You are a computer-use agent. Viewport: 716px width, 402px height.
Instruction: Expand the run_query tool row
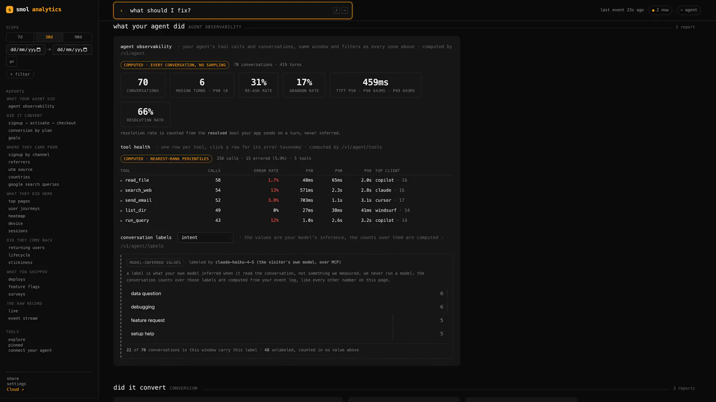[286, 220]
